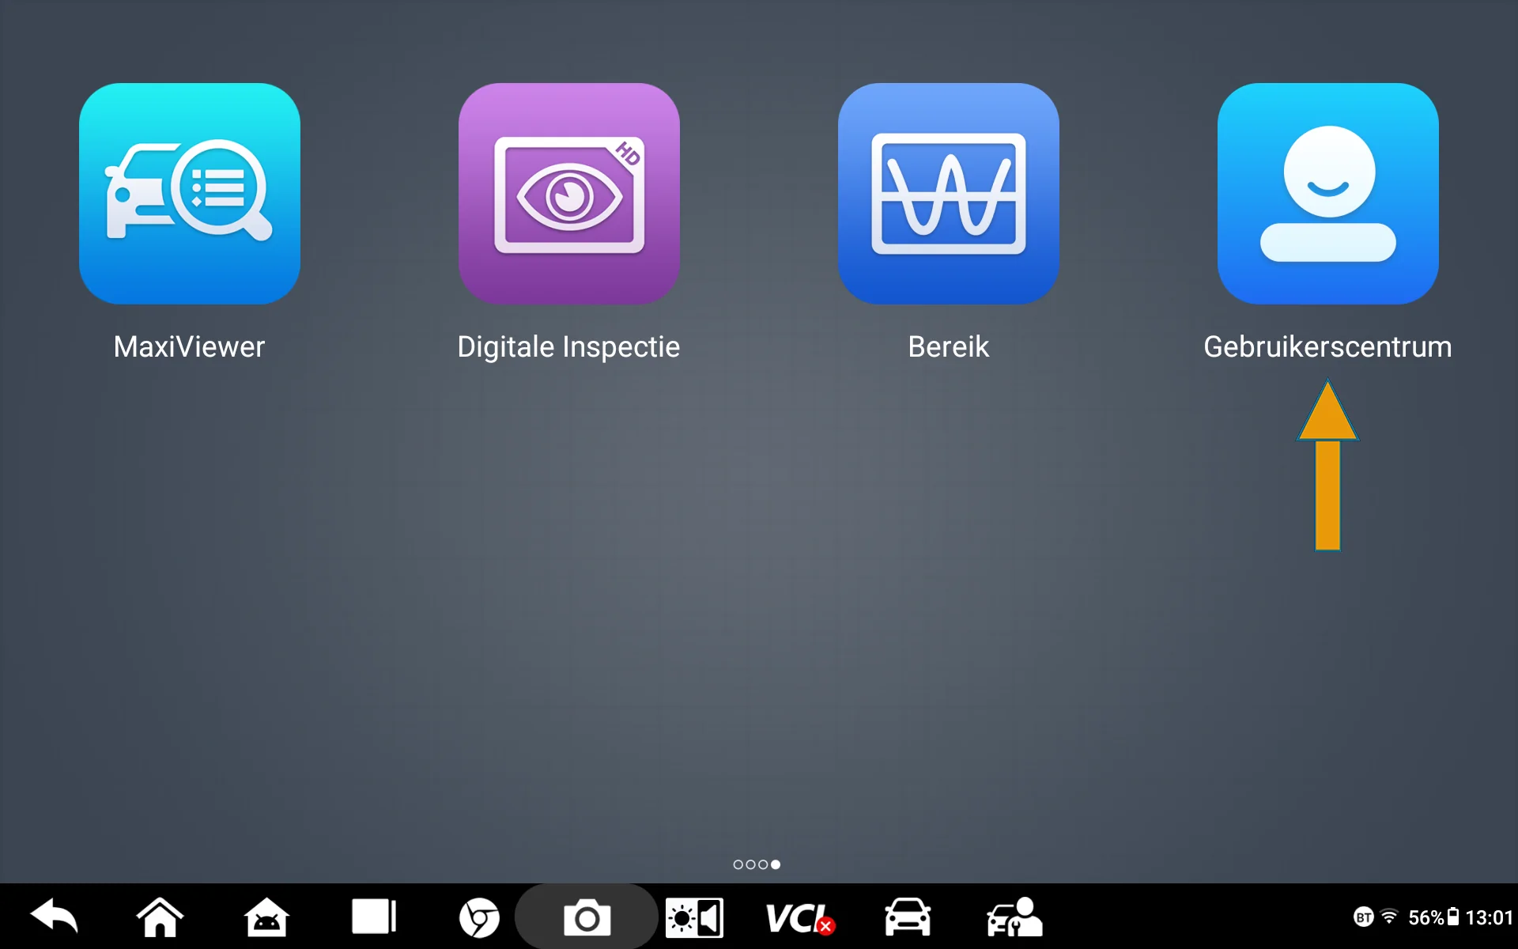The image size is (1518, 949).
Task: Open the Bereik oscilloscope app
Action: coord(949,194)
